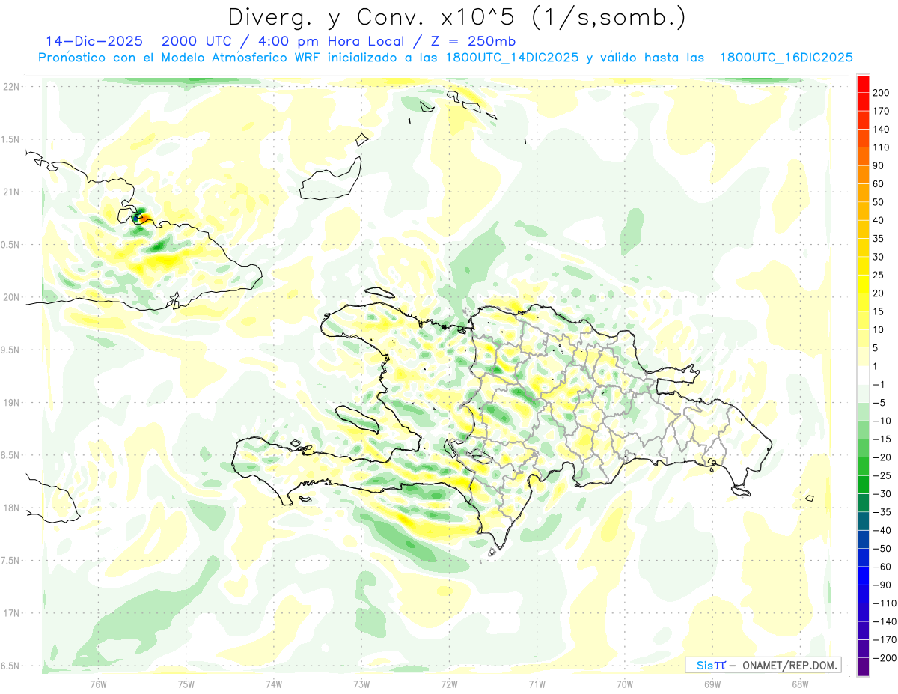898x694 pixels.
Task: Click the colorbar value '50'
Action: click(x=879, y=202)
